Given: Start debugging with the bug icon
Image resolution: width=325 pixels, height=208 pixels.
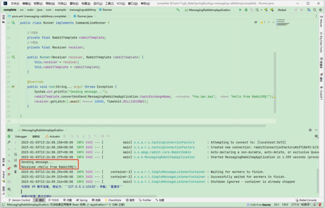Looking at the screenshot, I should 246,9.
